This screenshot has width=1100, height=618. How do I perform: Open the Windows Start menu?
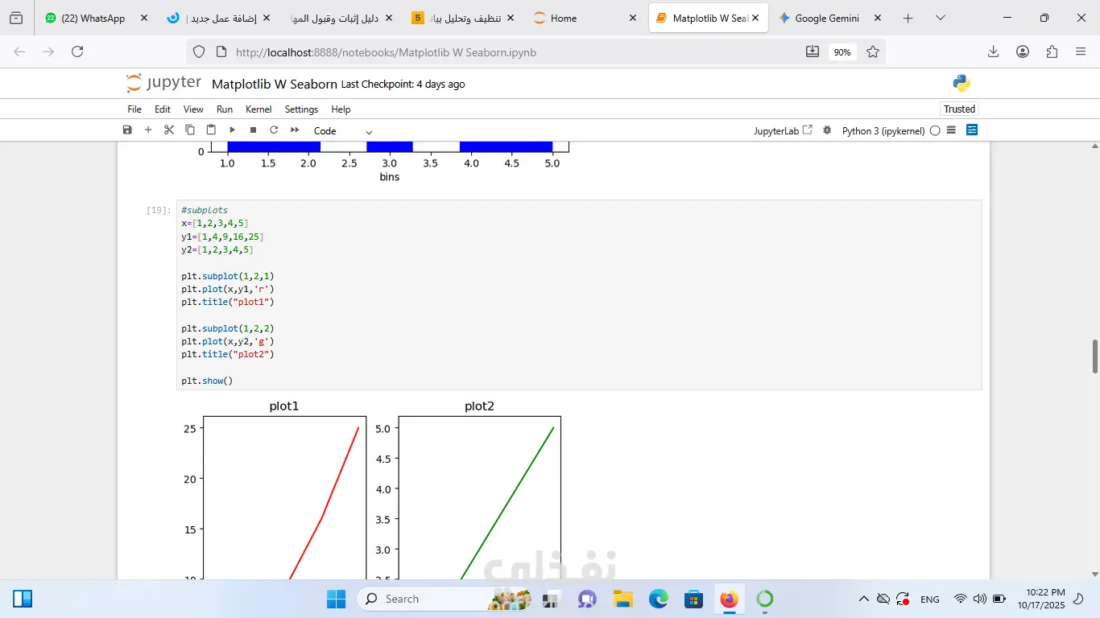pyautogui.click(x=336, y=599)
